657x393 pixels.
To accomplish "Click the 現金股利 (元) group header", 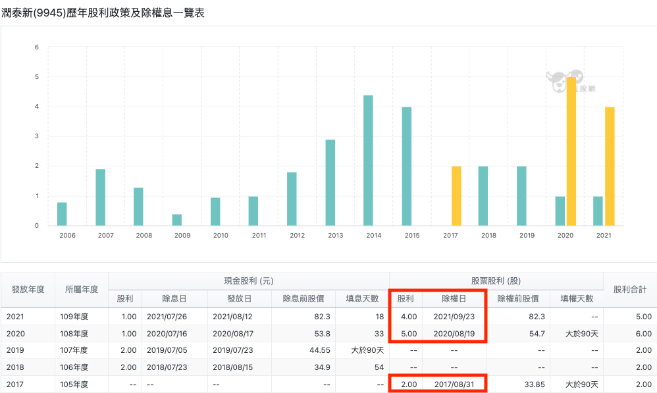I will 248,280.
